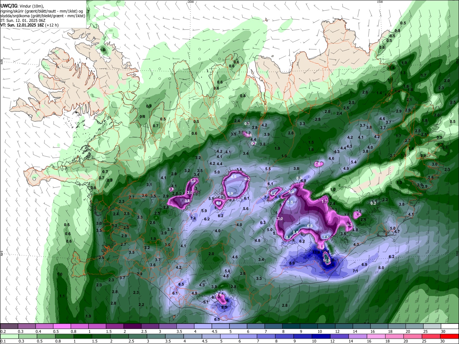Click the '1.6' value in the magenta patch

click(318, 164)
